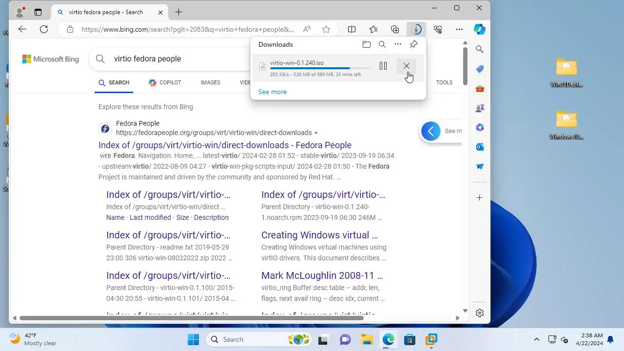Pin the Downloads panel
The image size is (624, 351).
(x=413, y=44)
